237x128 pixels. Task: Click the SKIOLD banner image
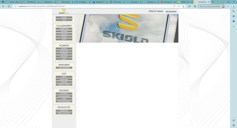127,28
